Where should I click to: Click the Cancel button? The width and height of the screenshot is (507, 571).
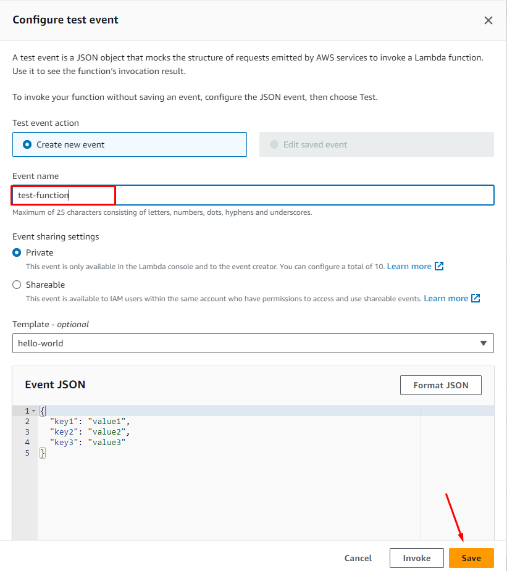358,558
